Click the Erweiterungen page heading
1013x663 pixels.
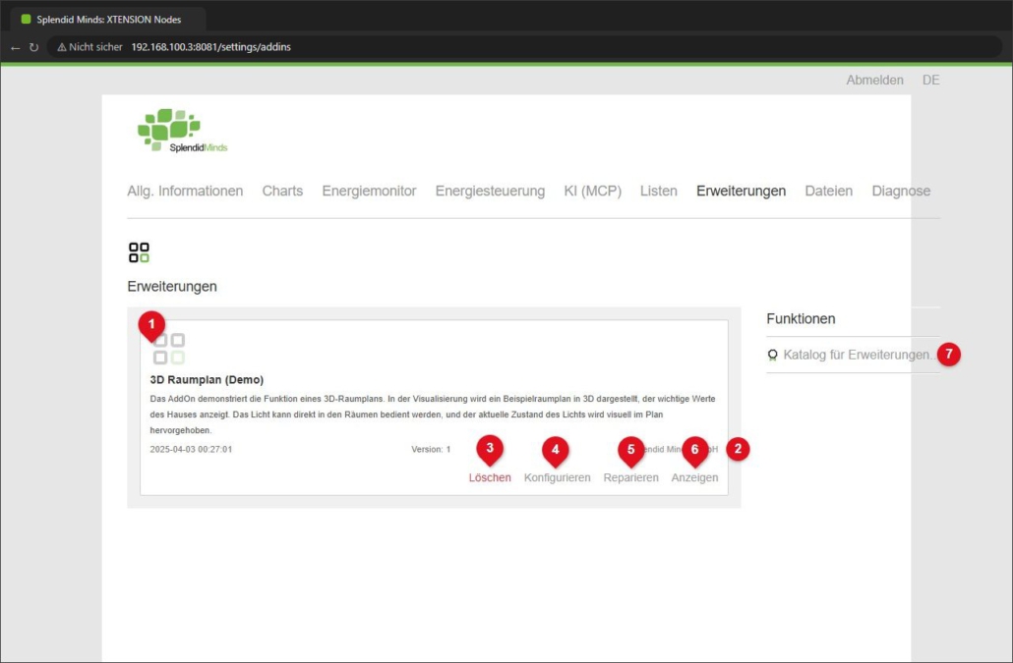(172, 287)
